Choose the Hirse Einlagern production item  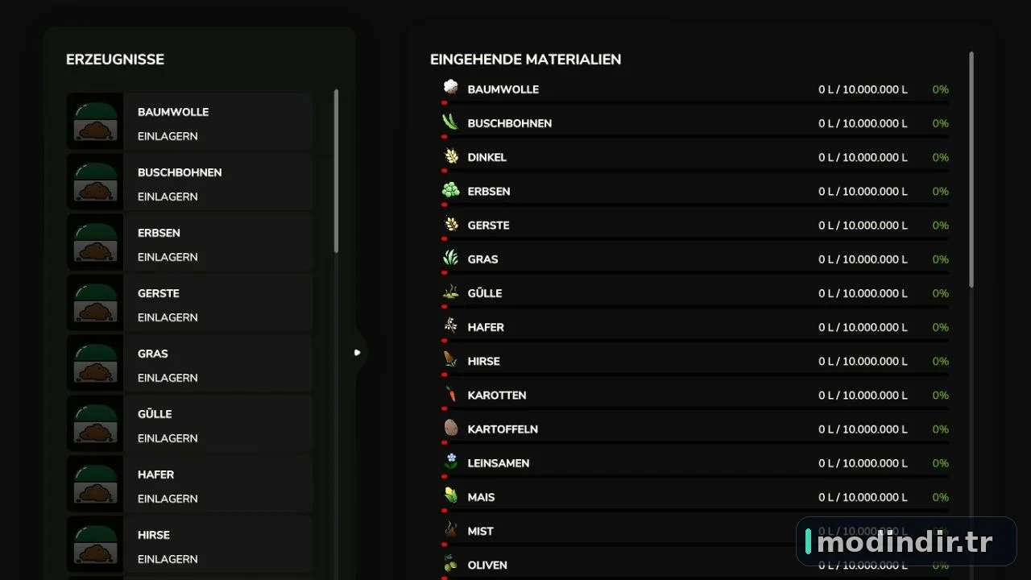(x=189, y=545)
